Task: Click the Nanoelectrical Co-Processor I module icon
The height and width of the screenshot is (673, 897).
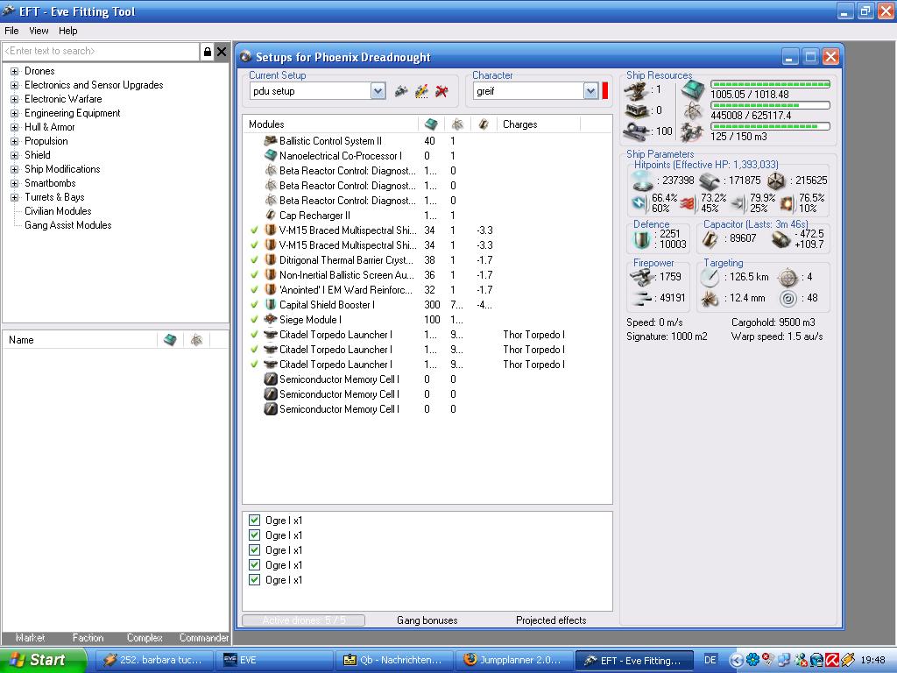Action: click(x=270, y=156)
